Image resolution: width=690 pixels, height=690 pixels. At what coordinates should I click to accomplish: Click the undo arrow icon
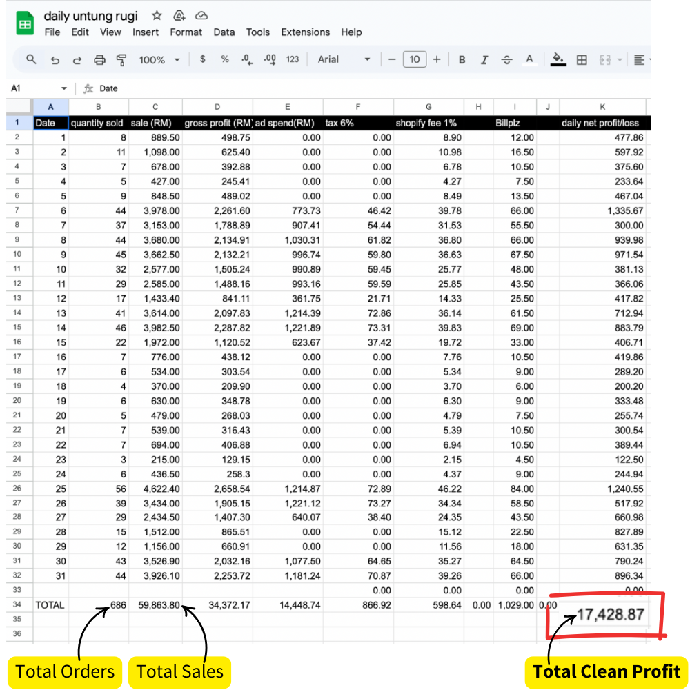[x=55, y=60]
